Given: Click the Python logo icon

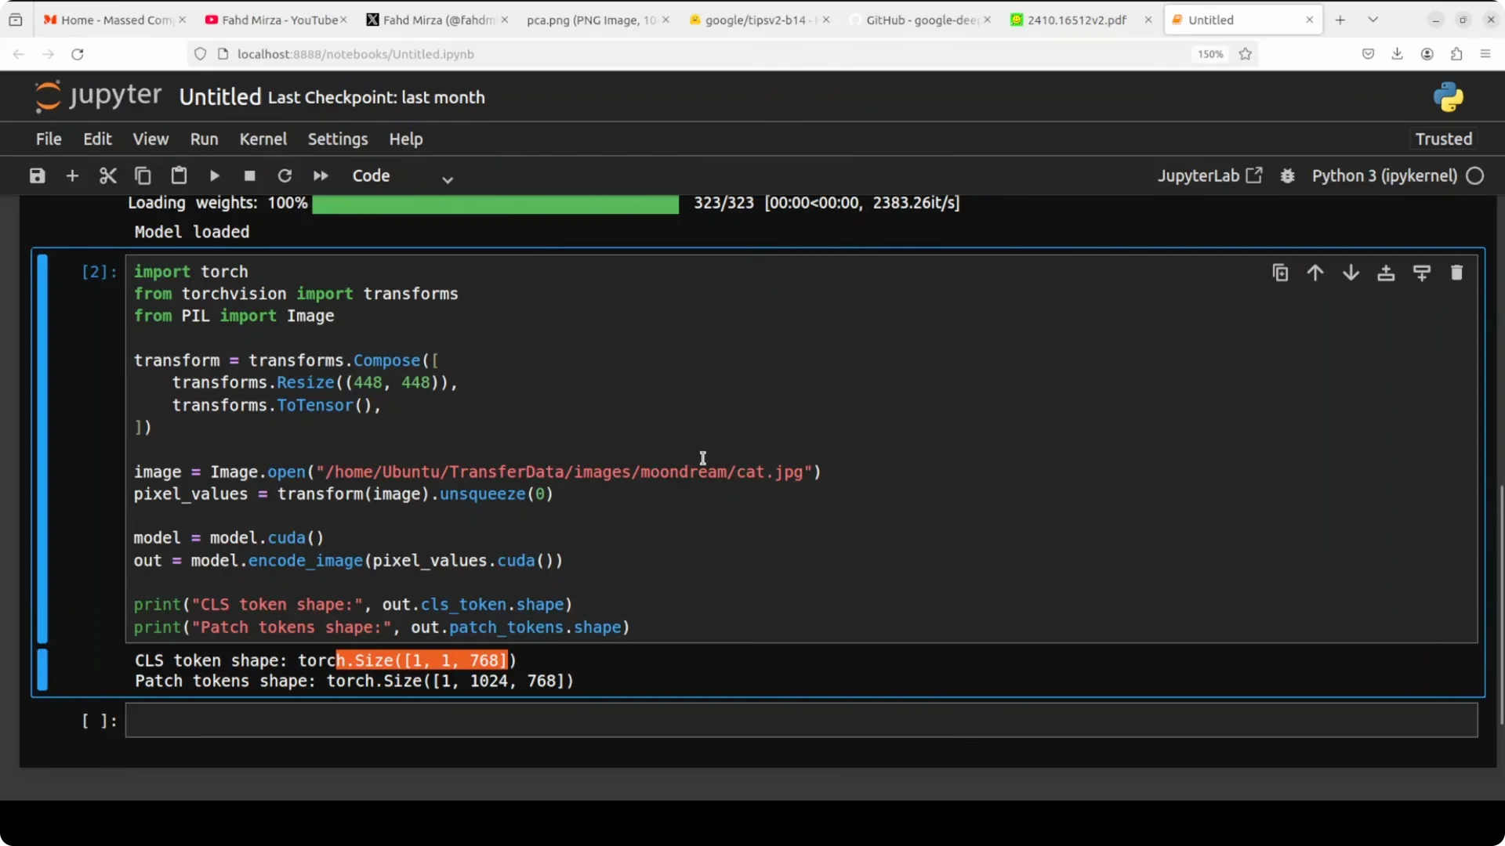Looking at the screenshot, I should pyautogui.click(x=1449, y=97).
